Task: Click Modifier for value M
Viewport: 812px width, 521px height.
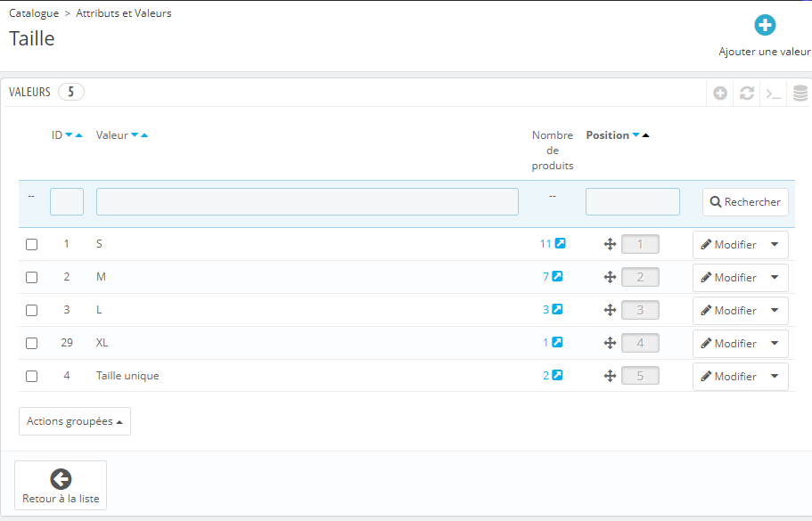Action: coord(728,278)
